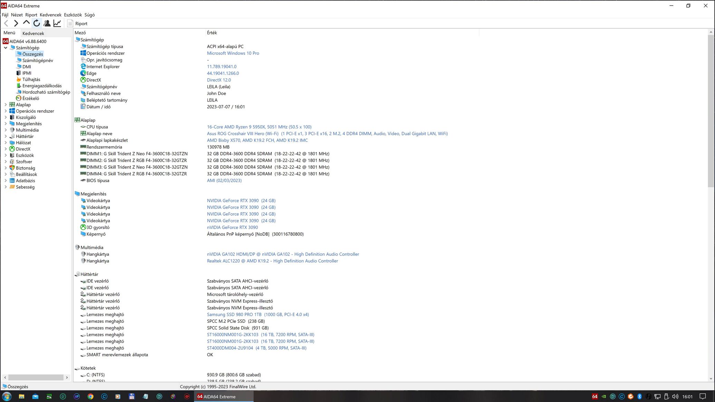Viewport: 715px width, 402px height.
Task: Open the Asus ROG Crosshair VIII Hero link
Action: 327,134
